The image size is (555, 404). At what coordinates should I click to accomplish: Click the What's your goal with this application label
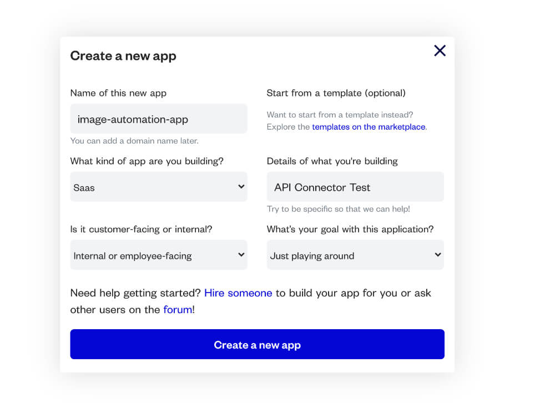pyautogui.click(x=350, y=229)
